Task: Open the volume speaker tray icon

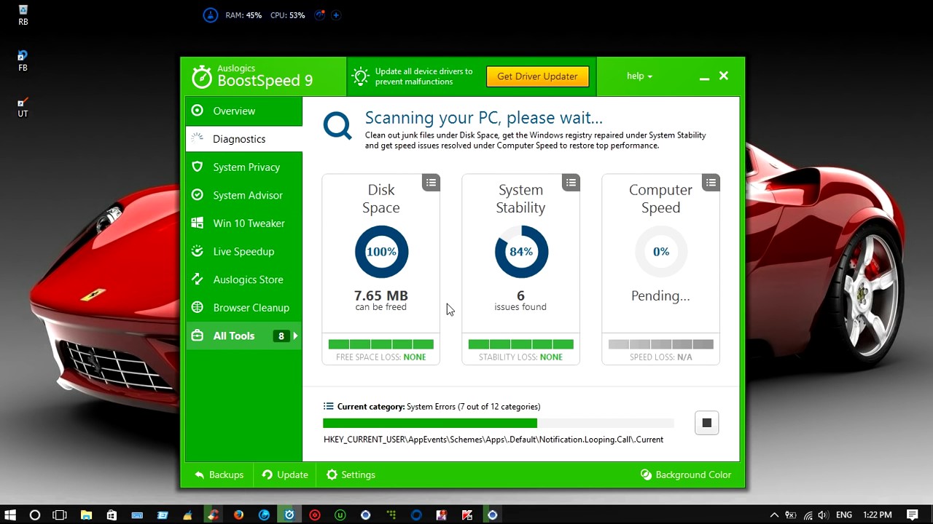Action: coord(823,515)
